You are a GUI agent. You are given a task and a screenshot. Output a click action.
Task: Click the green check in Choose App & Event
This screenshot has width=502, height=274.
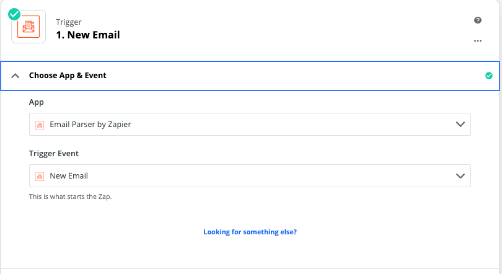point(488,76)
